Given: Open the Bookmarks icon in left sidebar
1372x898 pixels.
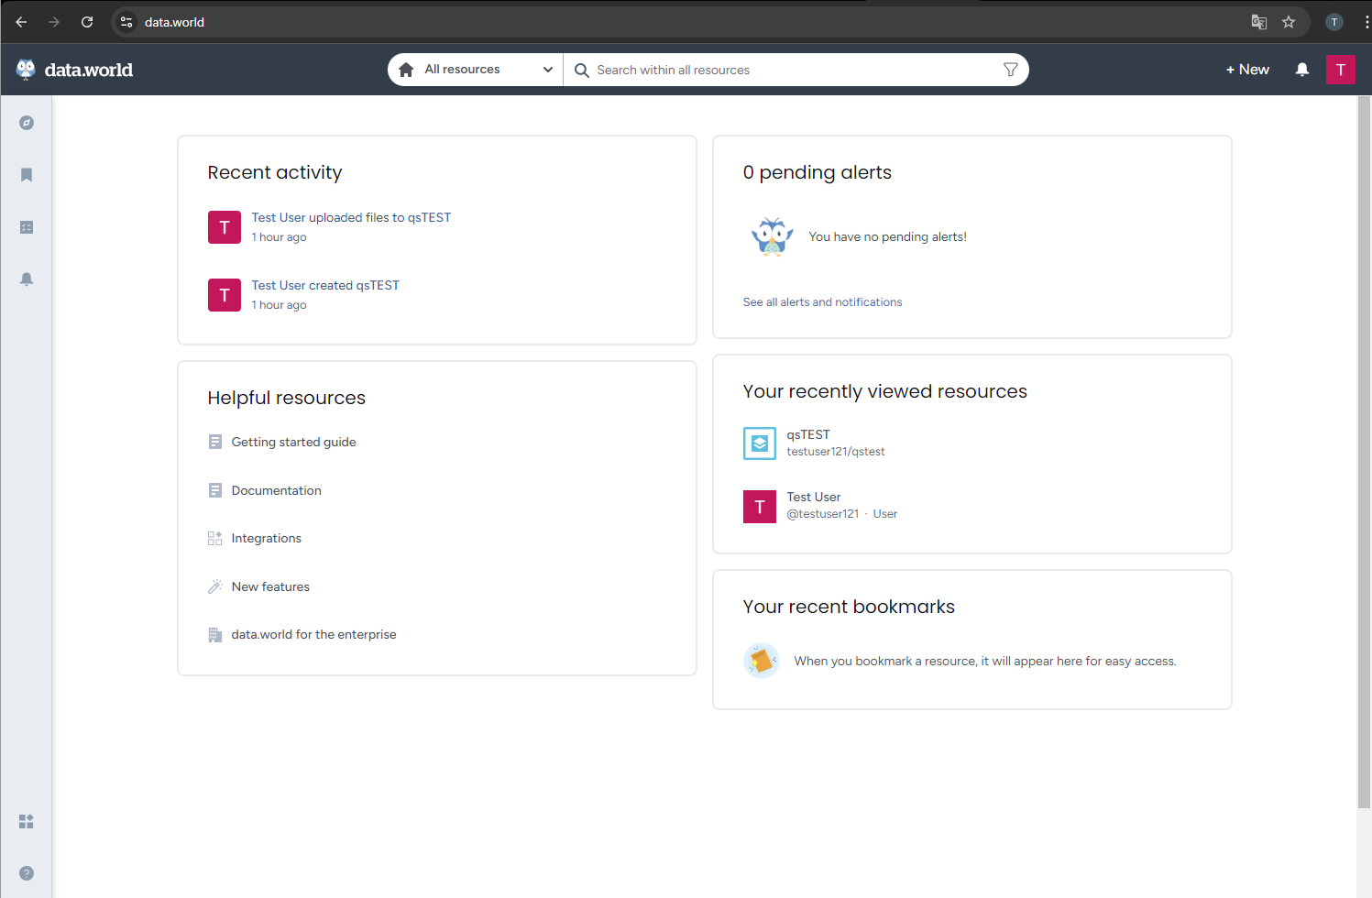Looking at the screenshot, I should point(27,175).
